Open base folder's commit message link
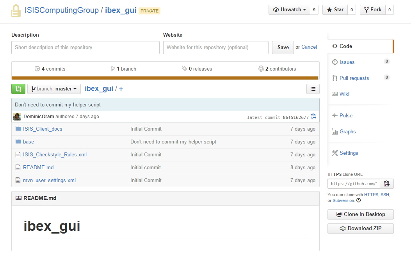The image size is (411, 271). (x=173, y=142)
